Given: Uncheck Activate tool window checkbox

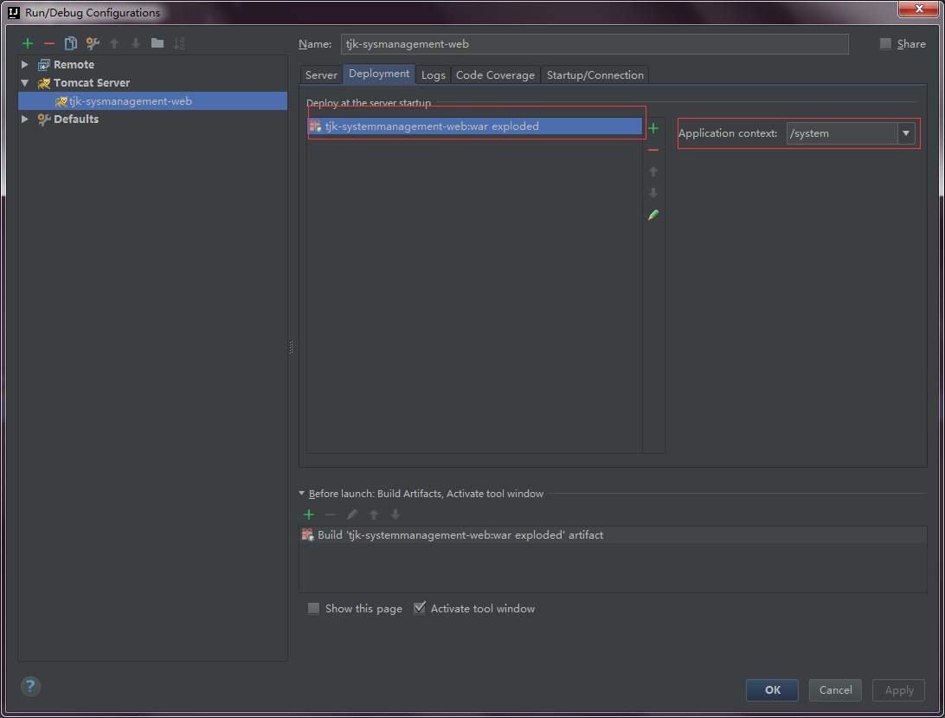Looking at the screenshot, I should pyautogui.click(x=420, y=608).
